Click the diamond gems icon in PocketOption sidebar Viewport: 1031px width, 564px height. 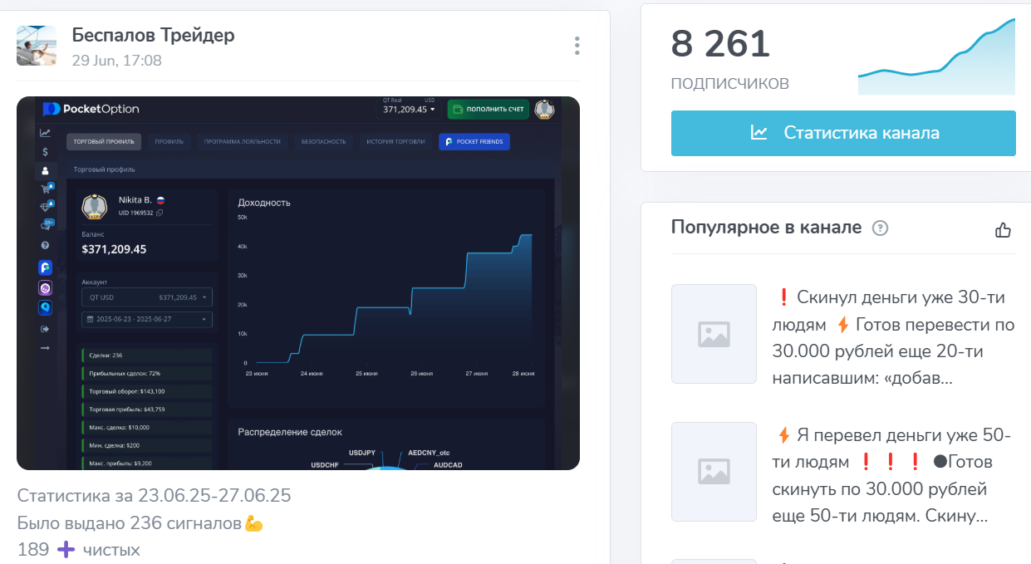(x=46, y=207)
